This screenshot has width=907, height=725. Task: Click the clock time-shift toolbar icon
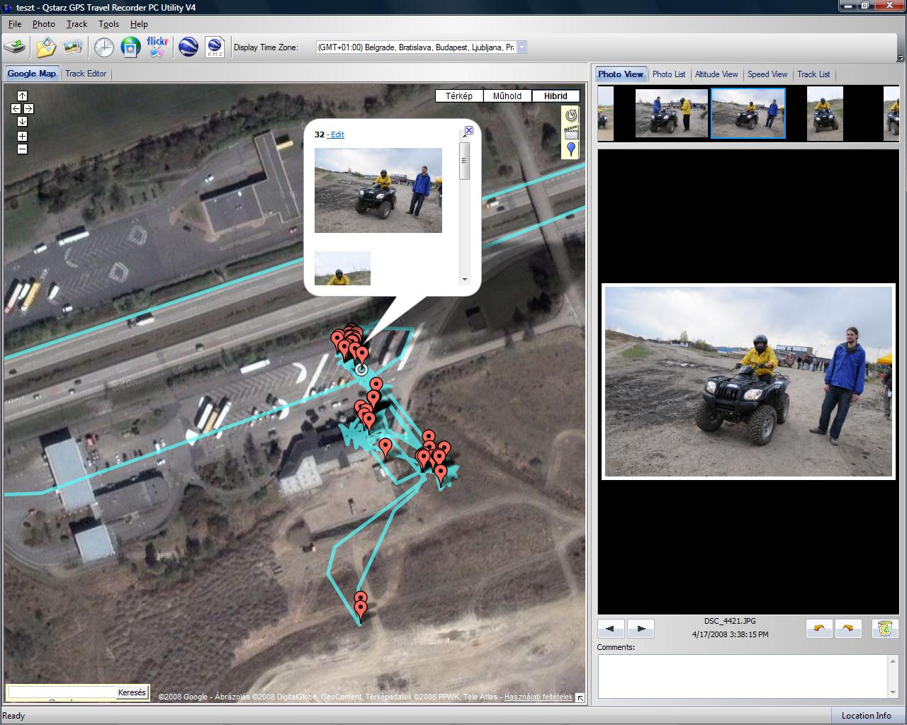(104, 47)
